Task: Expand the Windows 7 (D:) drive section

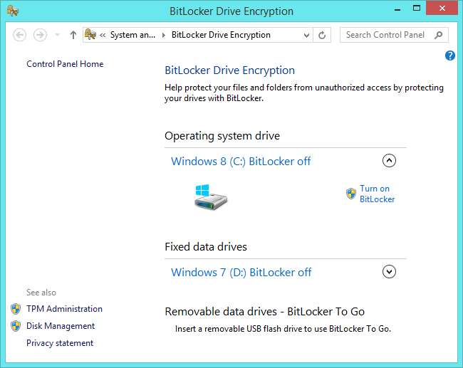Action: pos(389,272)
